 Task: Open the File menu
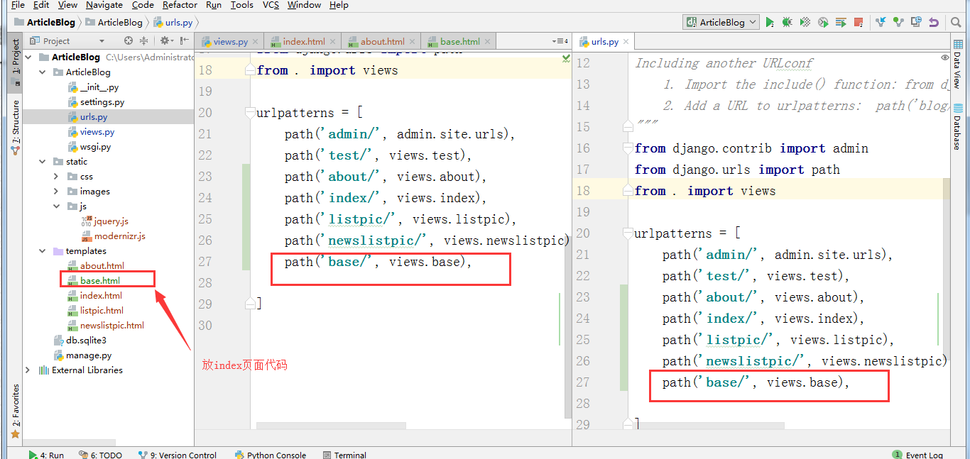(18, 5)
